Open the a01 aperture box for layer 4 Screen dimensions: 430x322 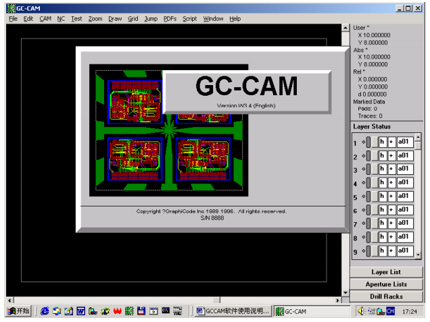405,182
